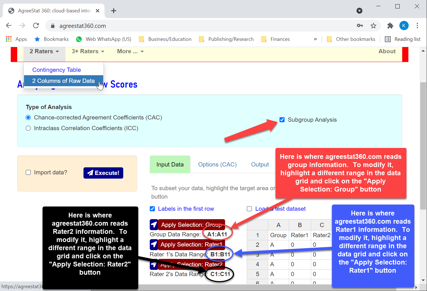
Task: Open the Extensions puzzle icon
Action: pos(390,26)
